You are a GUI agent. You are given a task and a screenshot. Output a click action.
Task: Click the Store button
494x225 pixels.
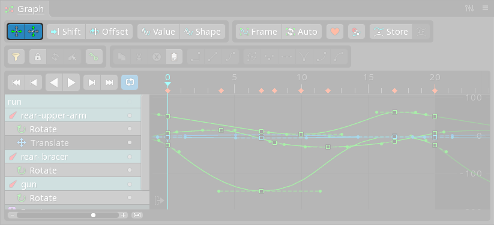(x=391, y=32)
